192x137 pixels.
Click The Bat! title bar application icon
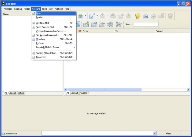tap(3, 4)
